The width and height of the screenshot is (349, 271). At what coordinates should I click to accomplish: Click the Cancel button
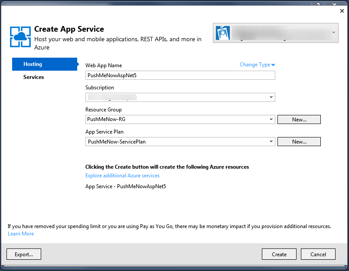click(318, 254)
